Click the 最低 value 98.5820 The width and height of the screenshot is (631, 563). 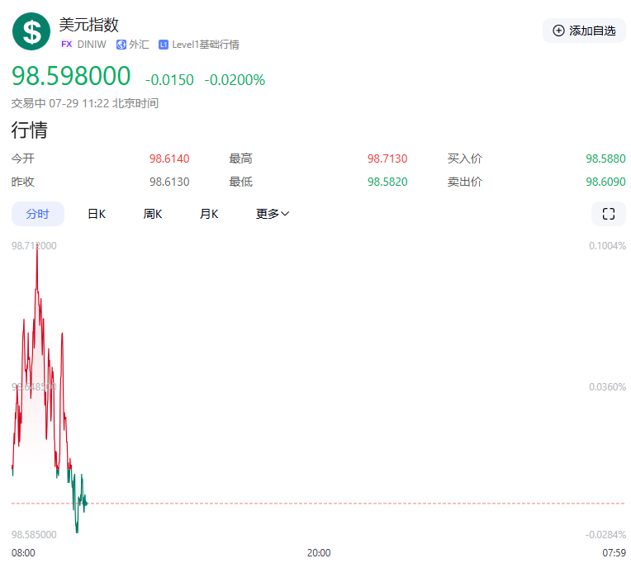pyautogui.click(x=387, y=182)
